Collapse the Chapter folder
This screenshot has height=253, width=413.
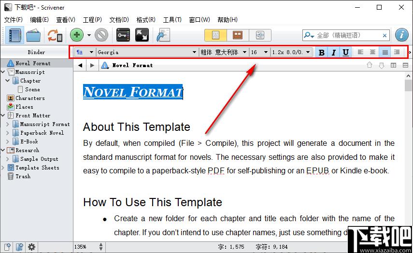8,81
